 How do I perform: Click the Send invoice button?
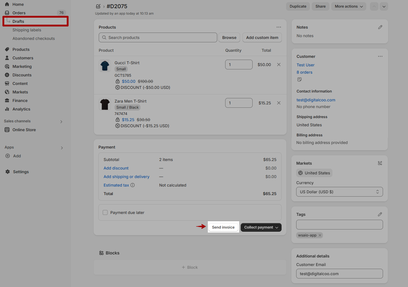click(223, 227)
